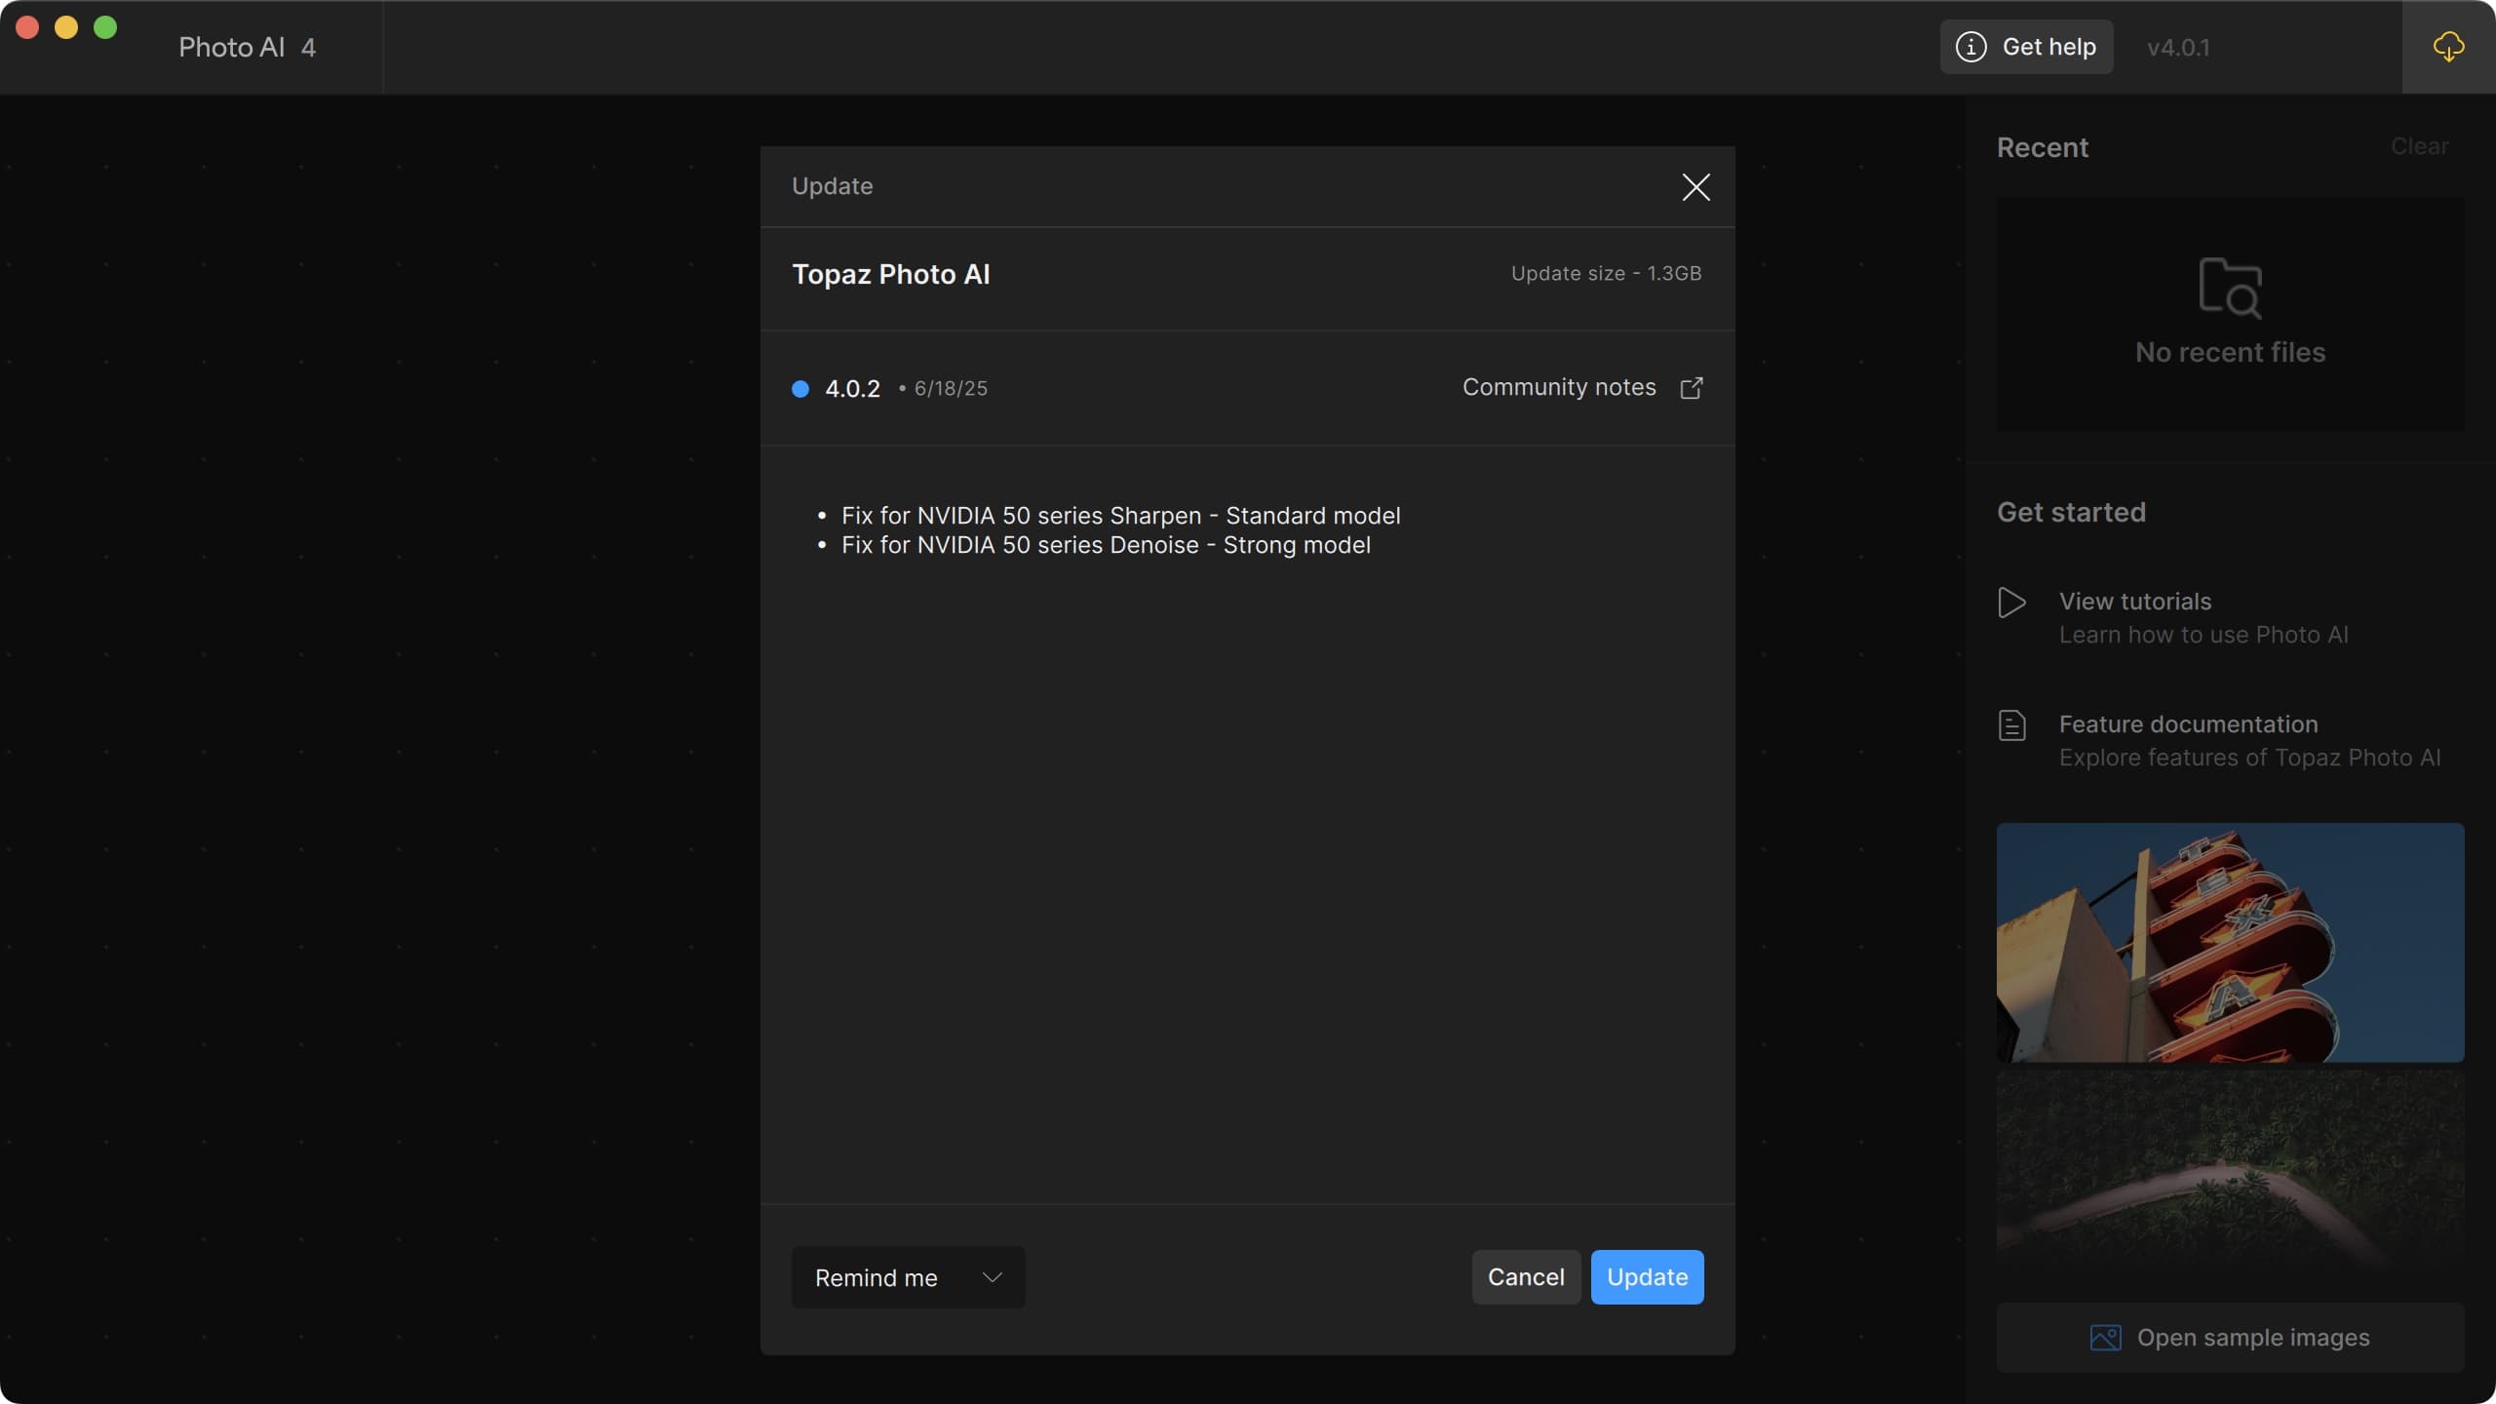Click the Photo AI 4 title

[x=247, y=48]
